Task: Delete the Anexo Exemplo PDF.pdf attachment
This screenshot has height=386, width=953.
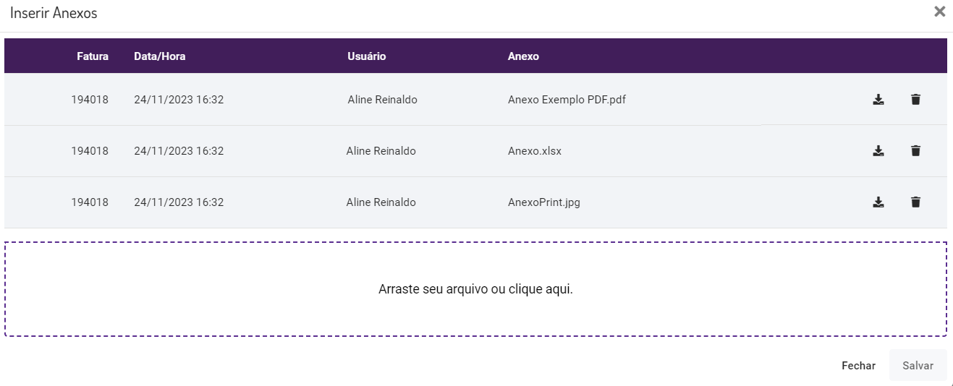Action: (915, 100)
